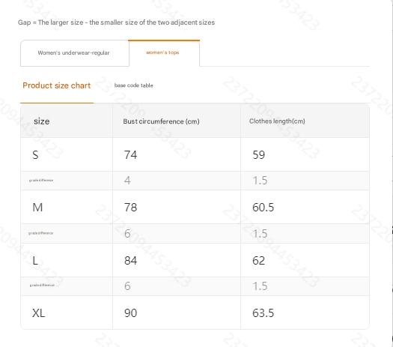Viewport: 393px width, 347px height.
Task: Click the Clothes length(cm) column header
Action: pos(277,121)
